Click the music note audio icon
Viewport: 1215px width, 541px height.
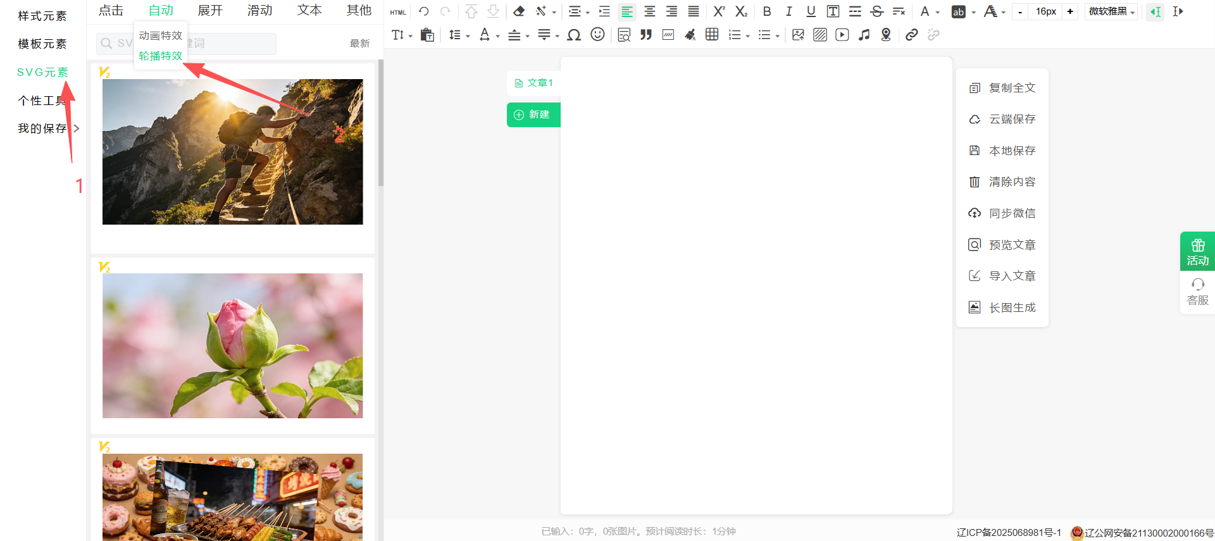tap(864, 35)
